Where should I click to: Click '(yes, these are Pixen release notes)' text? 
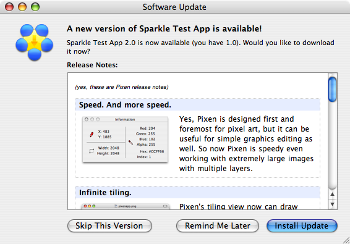pos(122,87)
